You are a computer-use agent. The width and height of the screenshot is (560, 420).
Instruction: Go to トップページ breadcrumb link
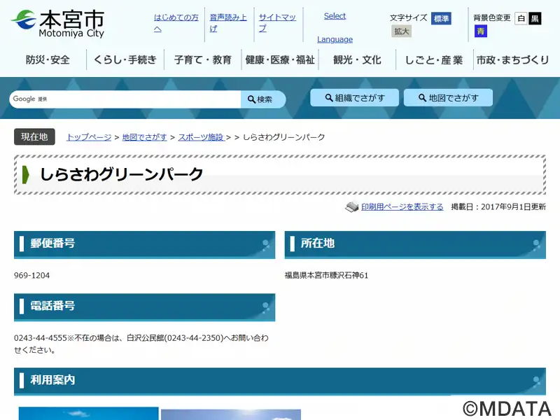[x=89, y=137]
